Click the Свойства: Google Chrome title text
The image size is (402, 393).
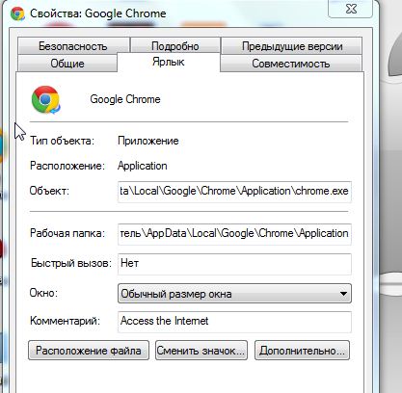(x=98, y=13)
